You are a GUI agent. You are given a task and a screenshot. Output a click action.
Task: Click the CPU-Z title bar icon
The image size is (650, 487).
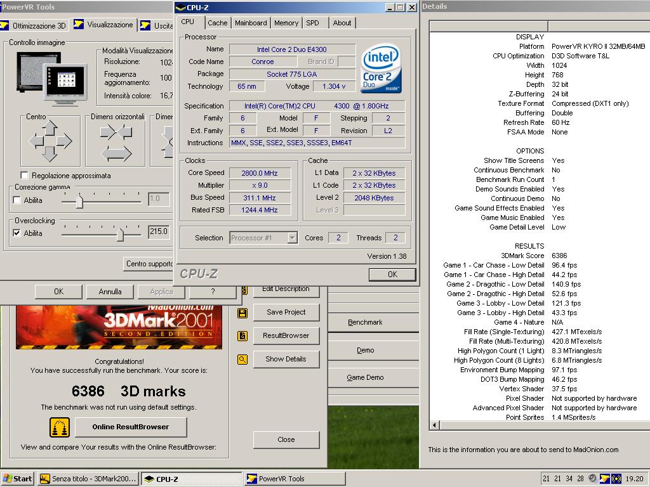click(180, 8)
